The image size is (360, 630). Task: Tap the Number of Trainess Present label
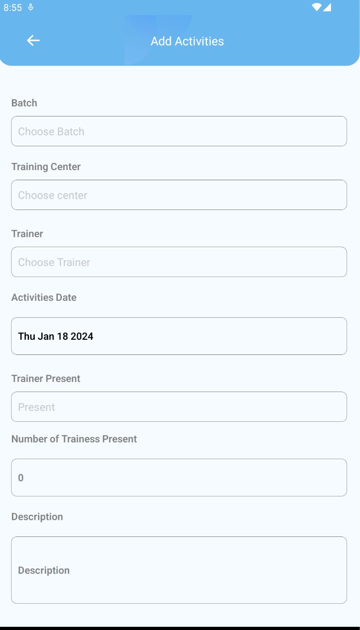tap(74, 439)
